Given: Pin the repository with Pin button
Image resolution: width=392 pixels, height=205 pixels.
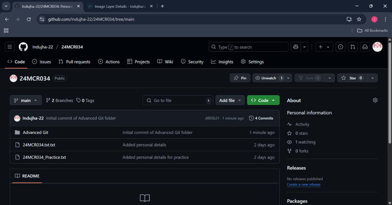Looking at the screenshot, I should 240,78.
